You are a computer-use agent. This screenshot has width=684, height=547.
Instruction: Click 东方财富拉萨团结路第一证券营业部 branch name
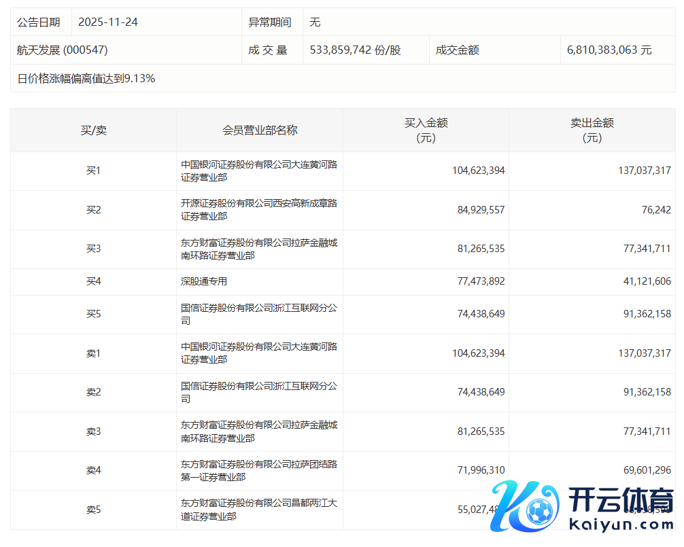[x=258, y=470]
